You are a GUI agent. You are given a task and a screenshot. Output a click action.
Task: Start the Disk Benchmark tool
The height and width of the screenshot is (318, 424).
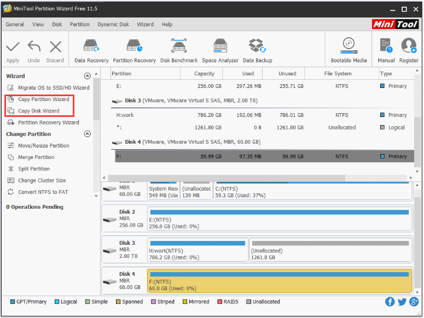coord(179,51)
